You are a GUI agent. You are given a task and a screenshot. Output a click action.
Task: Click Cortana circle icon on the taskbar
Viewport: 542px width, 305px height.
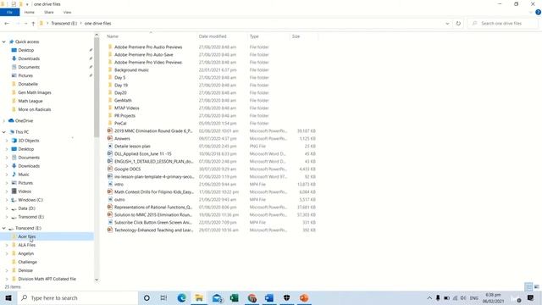(x=147, y=298)
